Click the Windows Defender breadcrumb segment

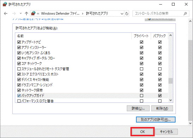point(60,13)
